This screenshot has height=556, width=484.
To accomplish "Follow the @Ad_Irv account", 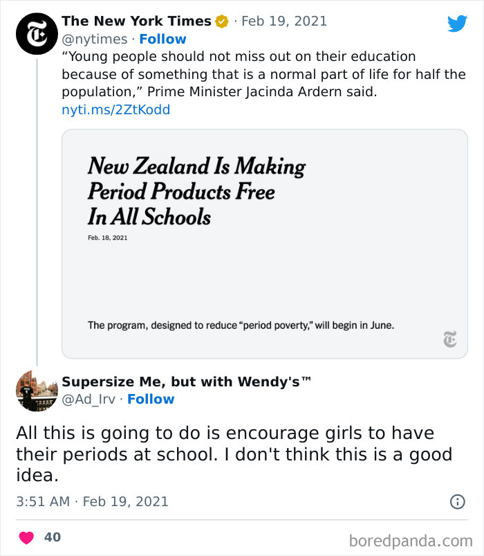I will (151, 400).
